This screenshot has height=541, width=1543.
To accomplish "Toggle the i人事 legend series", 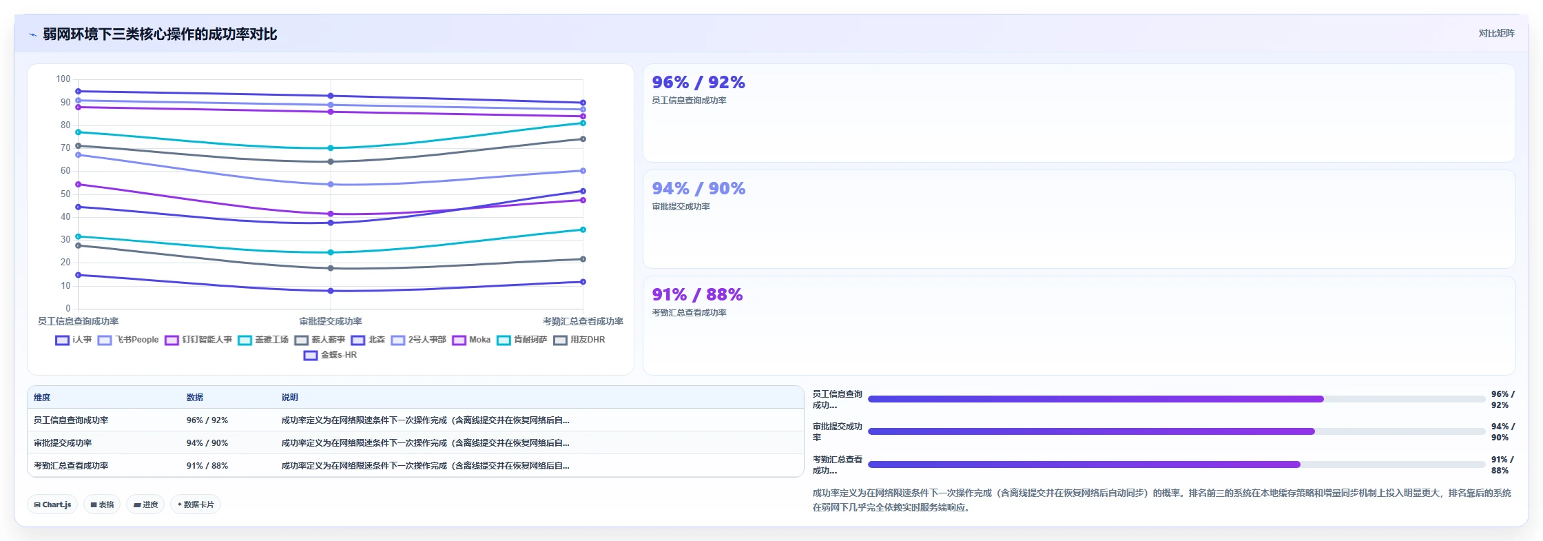I will (x=73, y=340).
